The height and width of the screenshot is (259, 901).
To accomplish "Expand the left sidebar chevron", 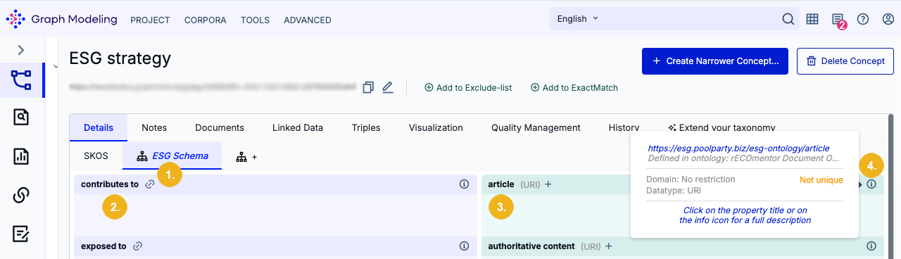I will 21,50.
